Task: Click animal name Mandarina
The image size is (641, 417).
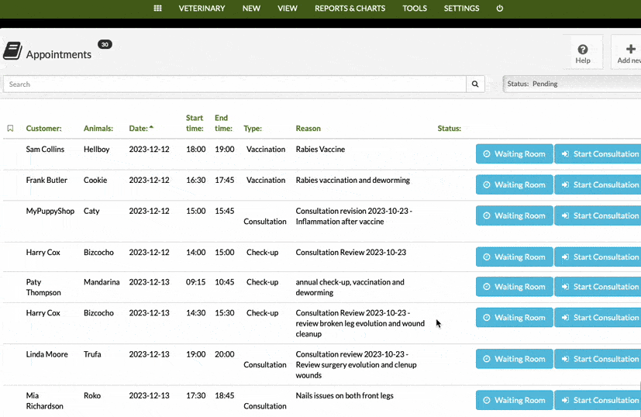Action: [x=102, y=281]
